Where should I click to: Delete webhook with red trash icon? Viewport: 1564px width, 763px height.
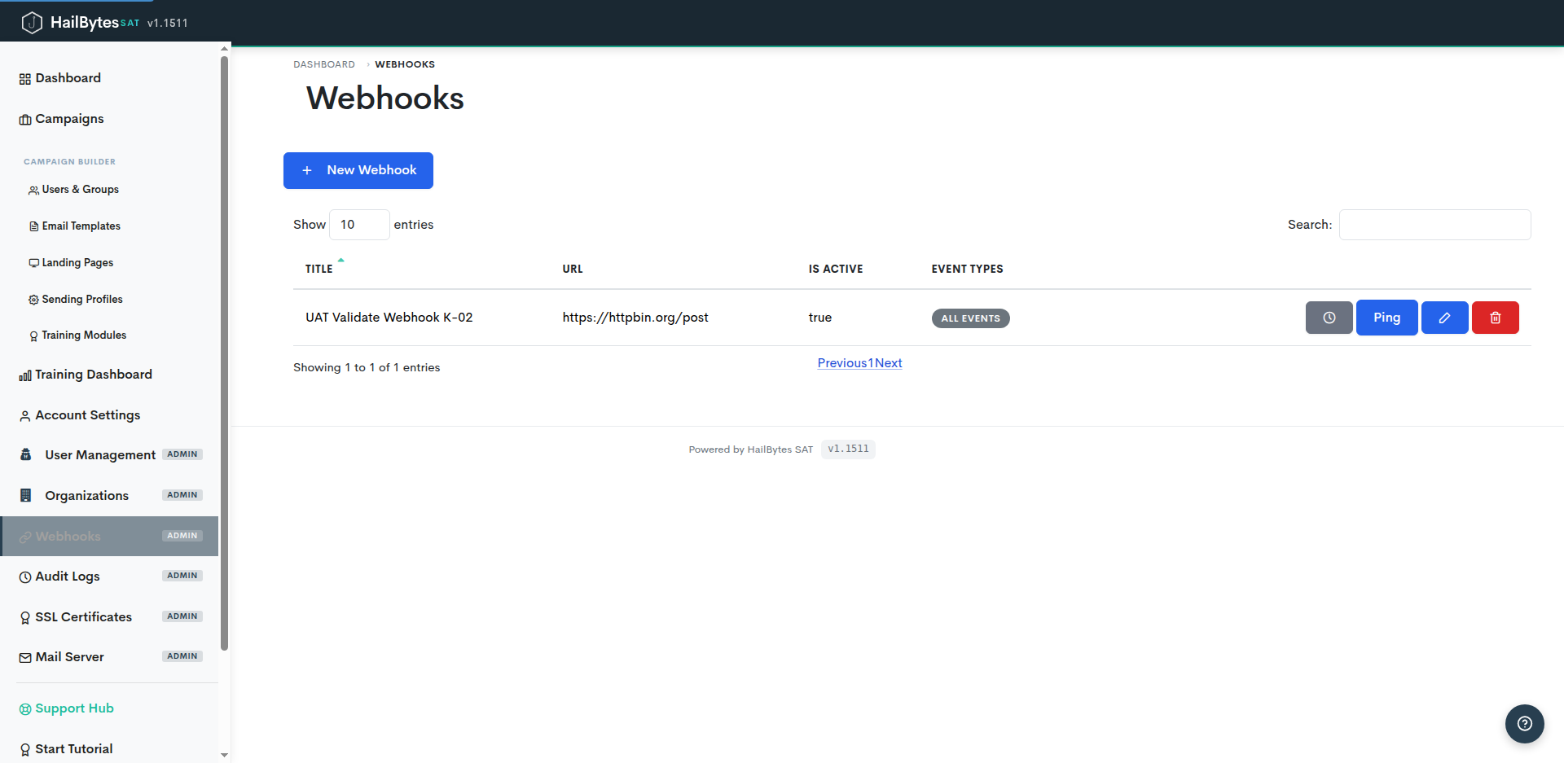tap(1495, 318)
